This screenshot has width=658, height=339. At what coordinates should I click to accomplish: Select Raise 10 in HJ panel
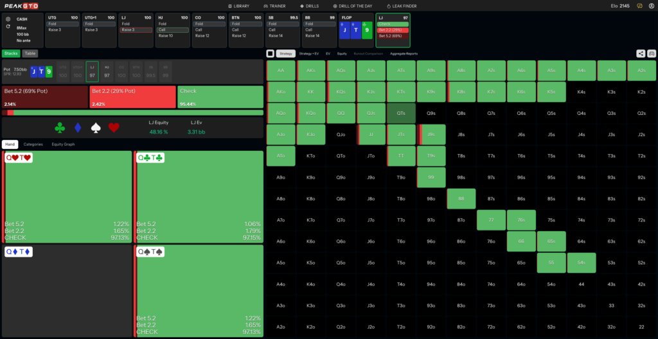pyautogui.click(x=172, y=36)
